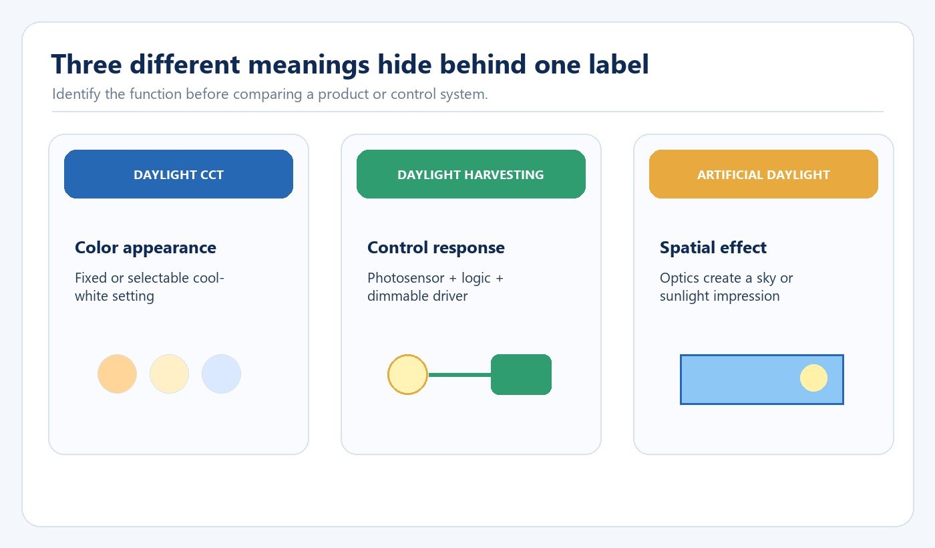Viewport: 935px width, 548px height.
Task: Click the green connector line between sensor and driver
Action: (459, 375)
